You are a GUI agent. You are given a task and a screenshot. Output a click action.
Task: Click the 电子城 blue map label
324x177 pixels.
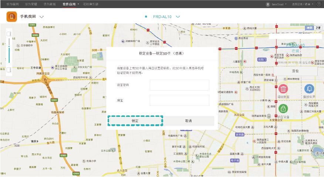(x=235, y=160)
